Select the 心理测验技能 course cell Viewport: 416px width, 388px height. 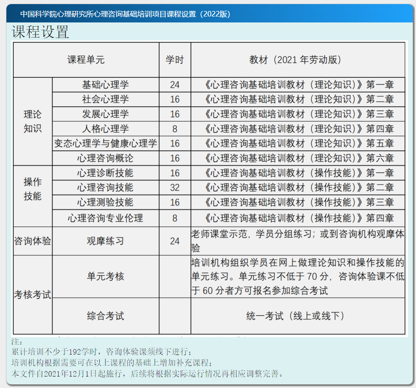(106, 202)
